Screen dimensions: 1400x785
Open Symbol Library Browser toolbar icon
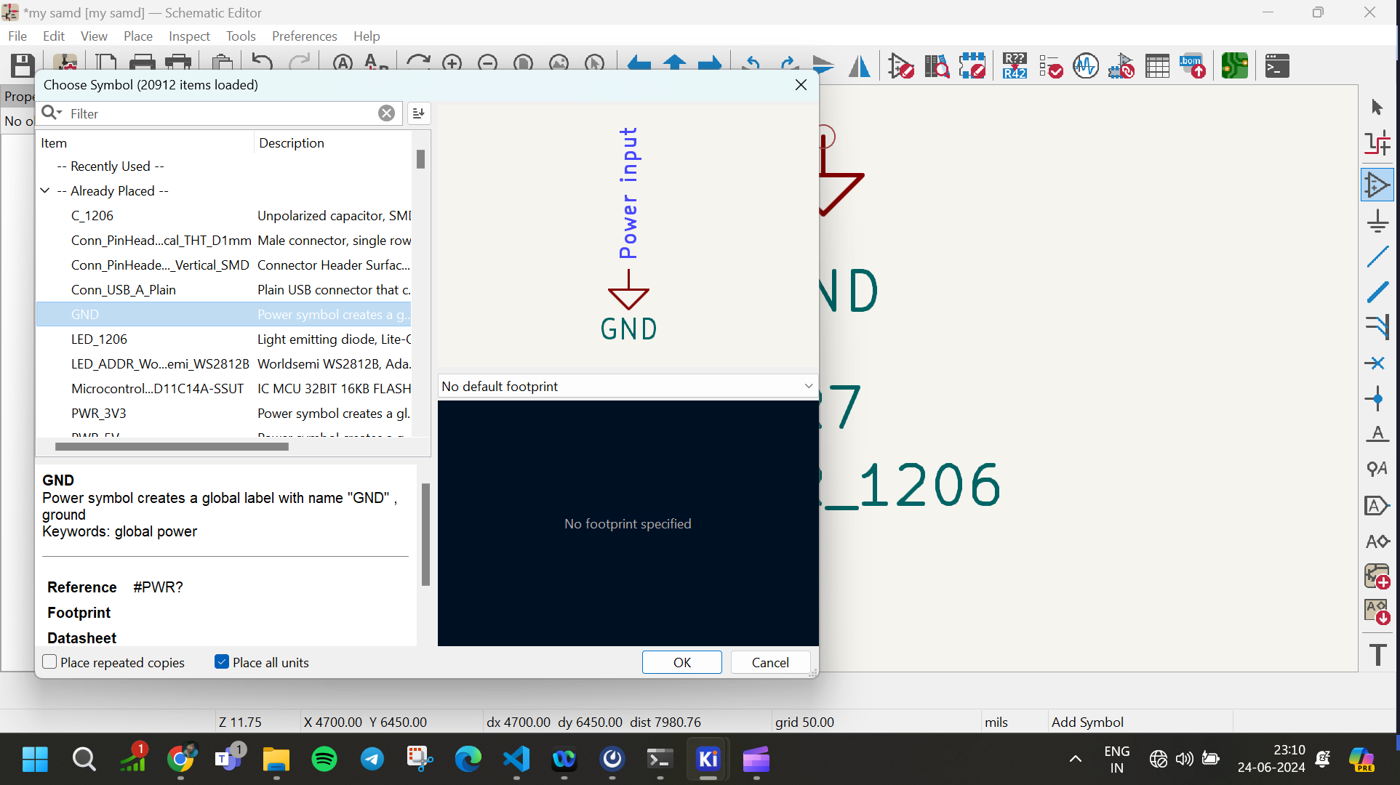click(x=937, y=65)
